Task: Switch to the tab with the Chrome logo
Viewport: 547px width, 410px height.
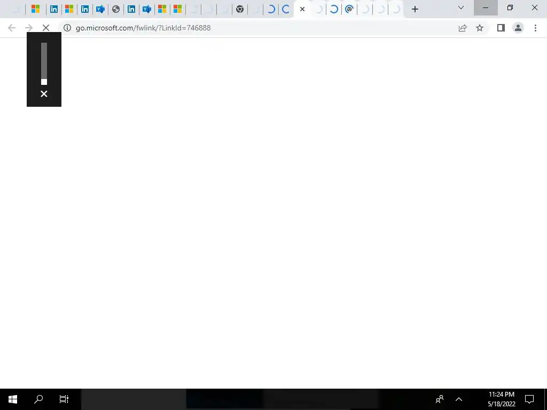Action: tap(240, 9)
